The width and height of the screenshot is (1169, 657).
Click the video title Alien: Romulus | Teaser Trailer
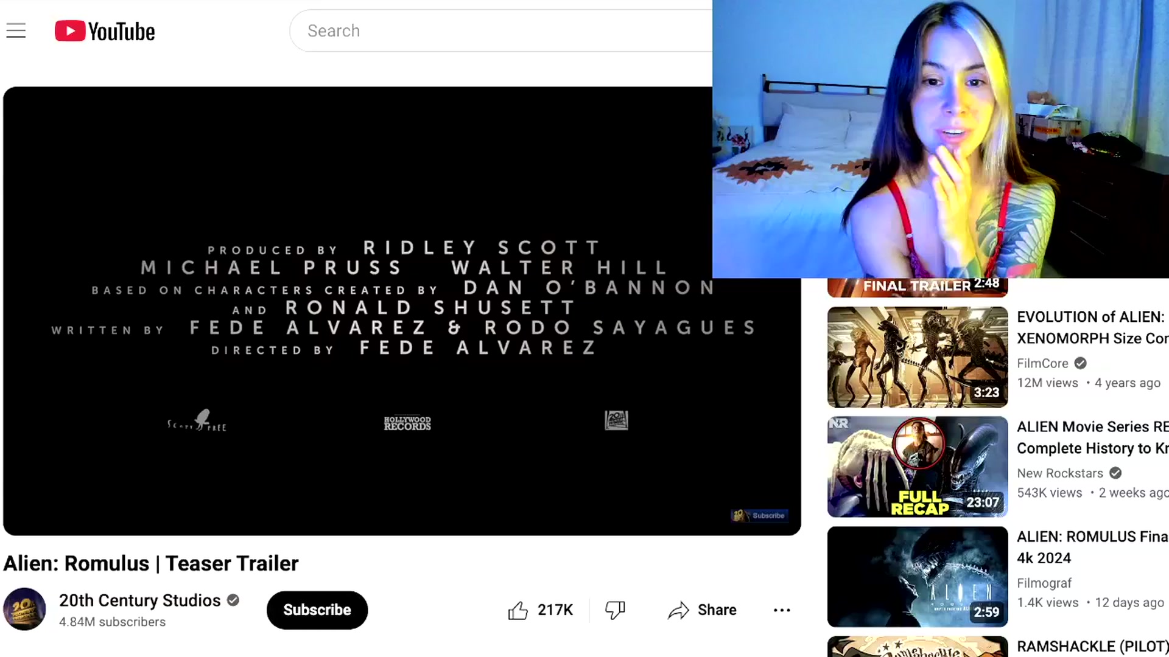[x=151, y=563]
